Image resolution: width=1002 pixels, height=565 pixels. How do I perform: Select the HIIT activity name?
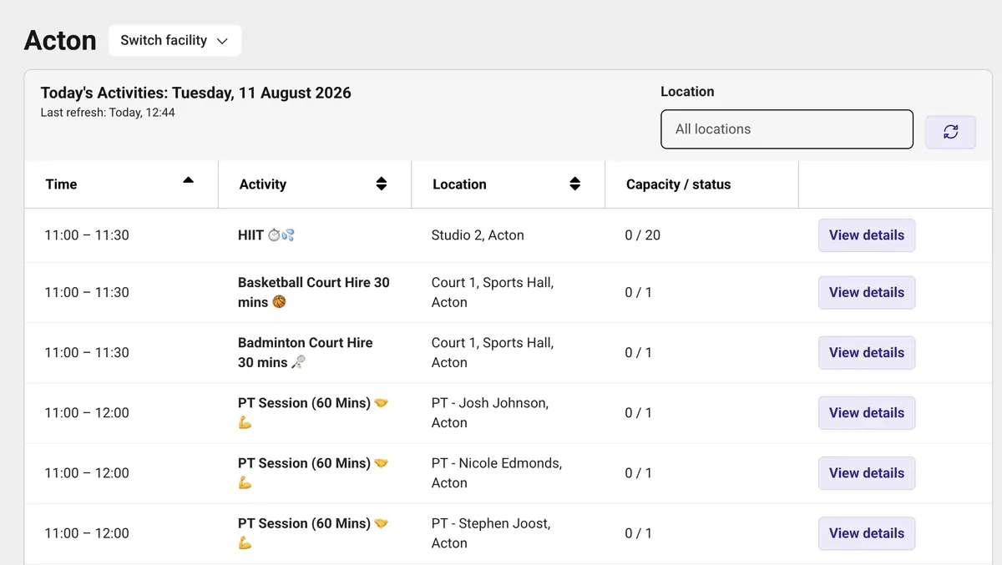click(266, 235)
